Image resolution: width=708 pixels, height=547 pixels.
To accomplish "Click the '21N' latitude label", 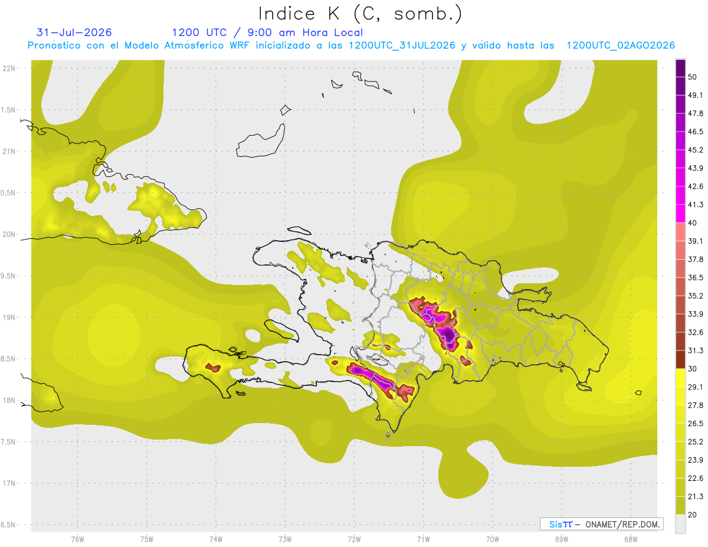I will (x=10, y=151).
